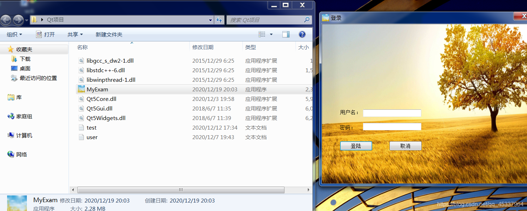The height and width of the screenshot is (211, 527).
Task: Click the 应用程序 type cell of MyExam
Action: 256,90
